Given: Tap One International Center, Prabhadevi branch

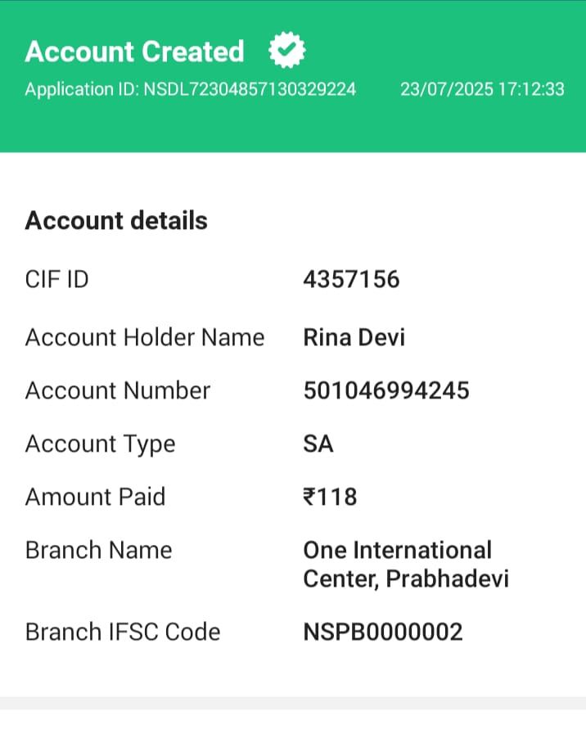Looking at the screenshot, I should pyautogui.click(x=405, y=565).
